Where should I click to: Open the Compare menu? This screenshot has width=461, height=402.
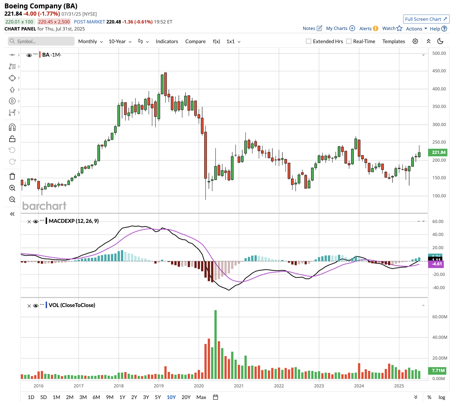click(195, 41)
